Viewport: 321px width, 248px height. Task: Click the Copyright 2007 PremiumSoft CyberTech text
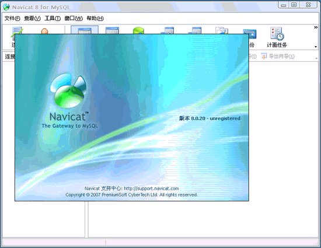pyautogui.click(x=132, y=195)
